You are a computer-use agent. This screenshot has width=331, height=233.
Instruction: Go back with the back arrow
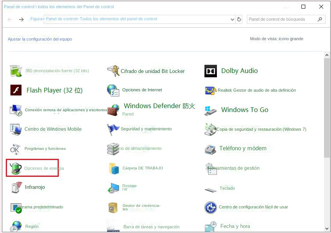10,20
